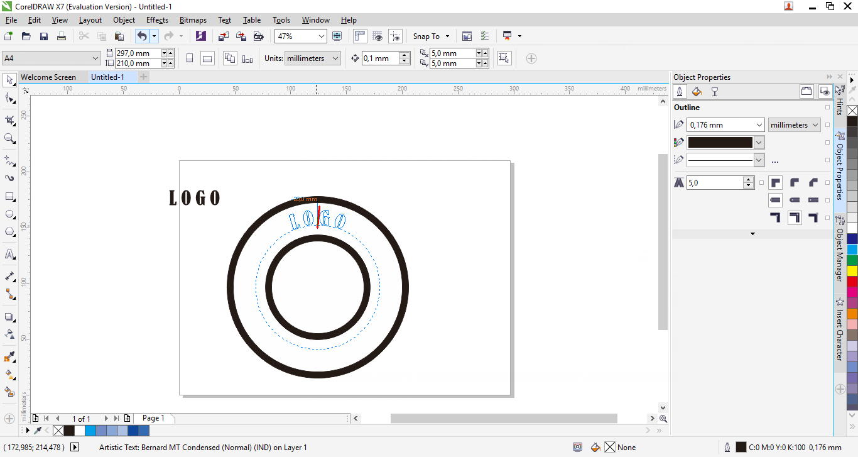Select the Shape edit tool

point(9,99)
